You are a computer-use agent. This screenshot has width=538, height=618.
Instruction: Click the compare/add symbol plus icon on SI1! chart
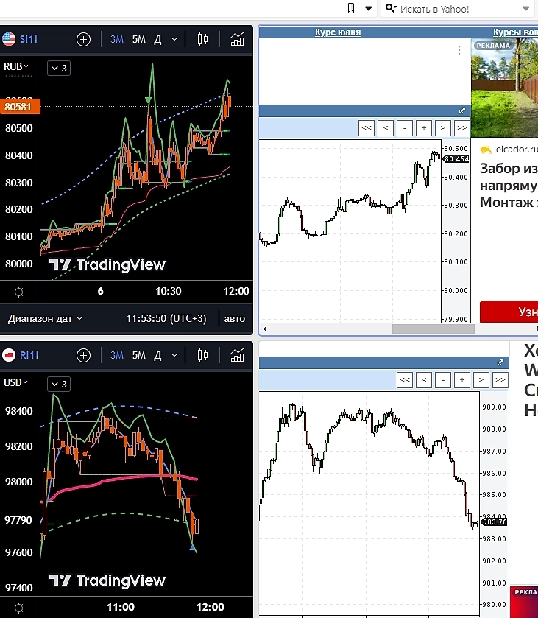pos(83,40)
